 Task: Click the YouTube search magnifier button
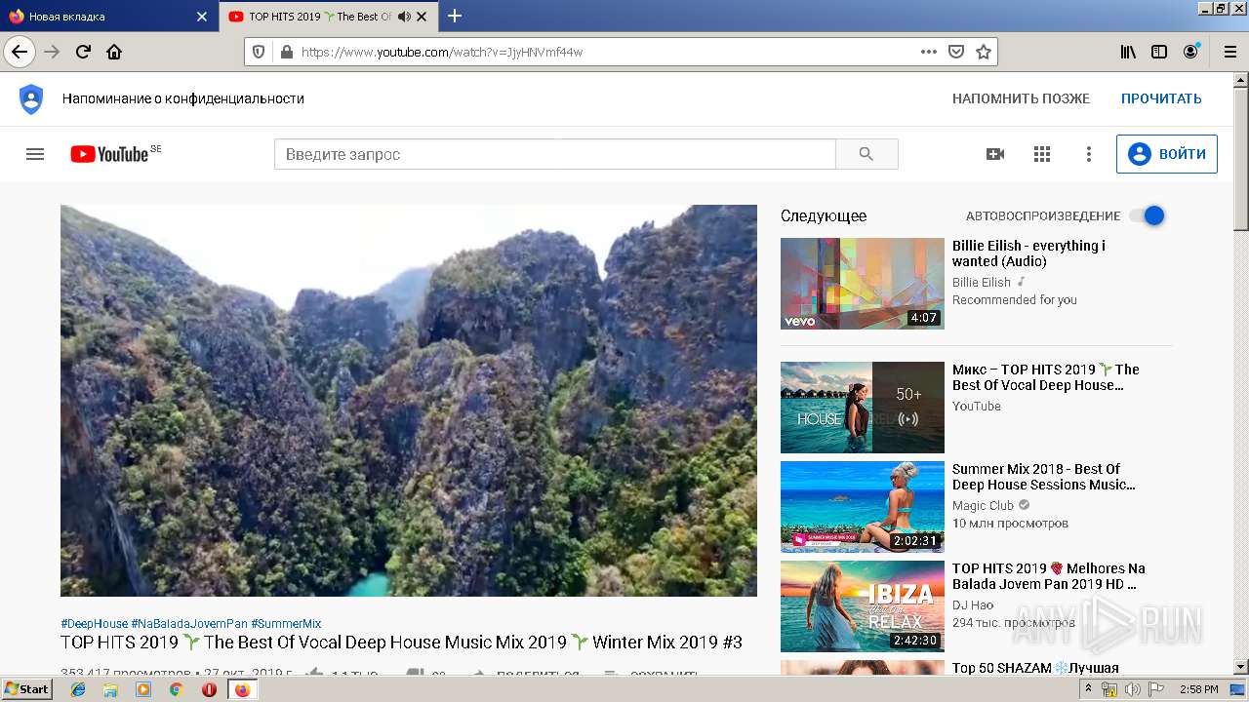click(x=866, y=154)
